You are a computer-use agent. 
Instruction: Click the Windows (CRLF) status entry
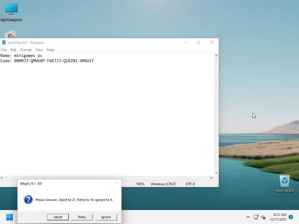click(163, 184)
